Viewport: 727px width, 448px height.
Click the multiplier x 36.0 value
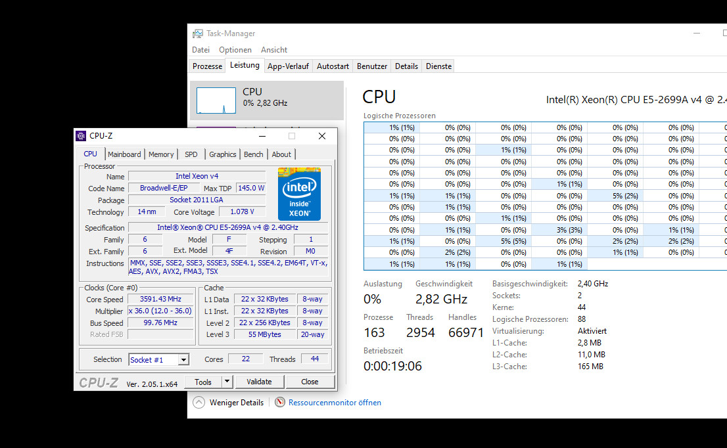coord(160,311)
